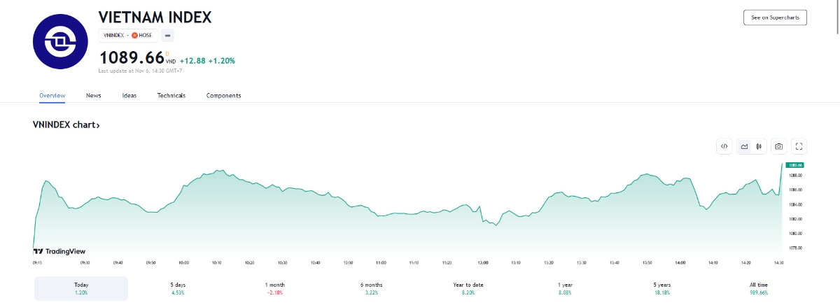Switch to the News tab

tap(93, 95)
